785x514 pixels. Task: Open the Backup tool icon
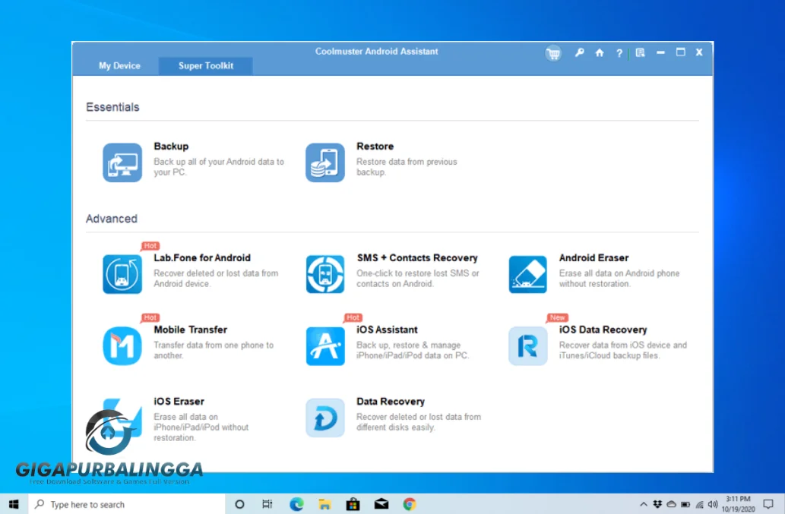click(122, 162)
